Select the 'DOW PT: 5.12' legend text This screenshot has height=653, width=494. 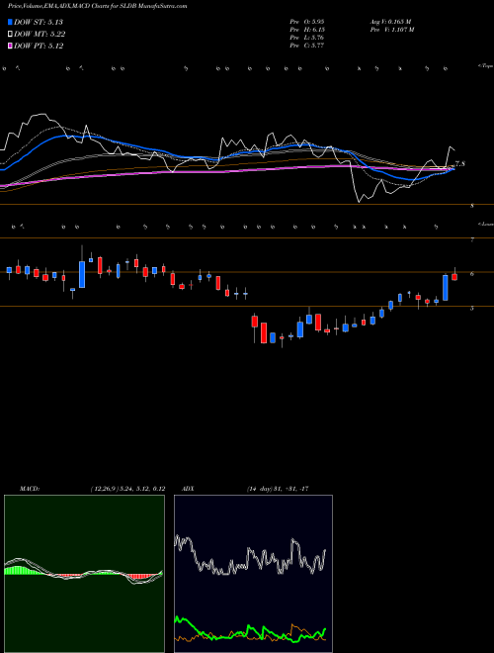click(39, 47)
